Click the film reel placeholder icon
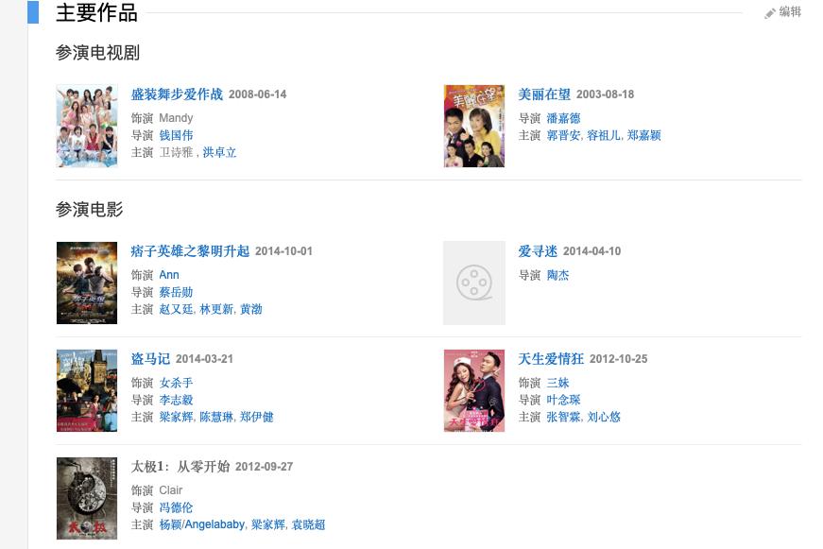The height and width of the screenshot is (549, 823). click(x=474, y=283)
